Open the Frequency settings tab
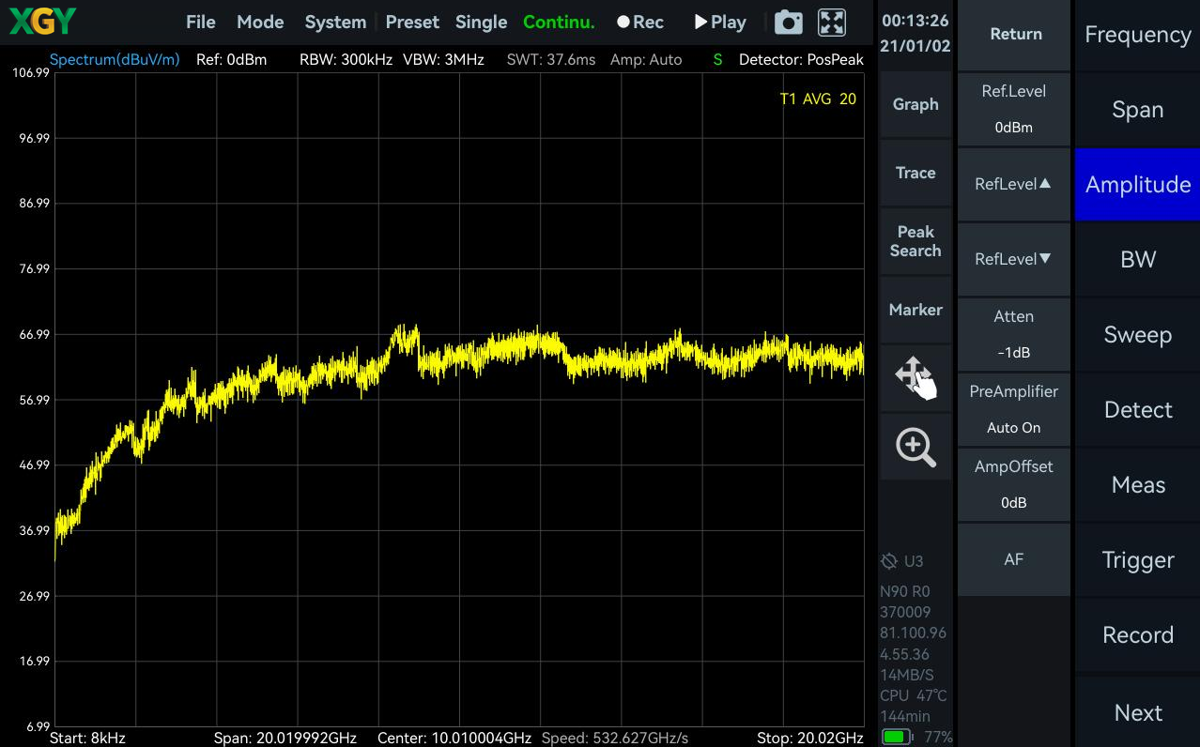1200x747 pixels. pyautogui.click(x=1138, y=35)
